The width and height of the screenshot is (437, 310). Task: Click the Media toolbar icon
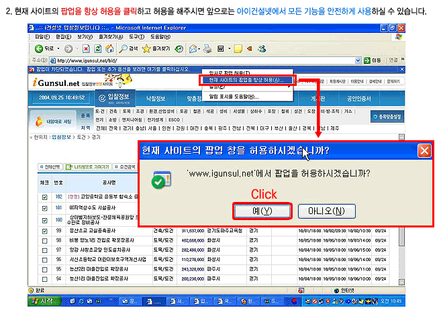pos(179,49)
